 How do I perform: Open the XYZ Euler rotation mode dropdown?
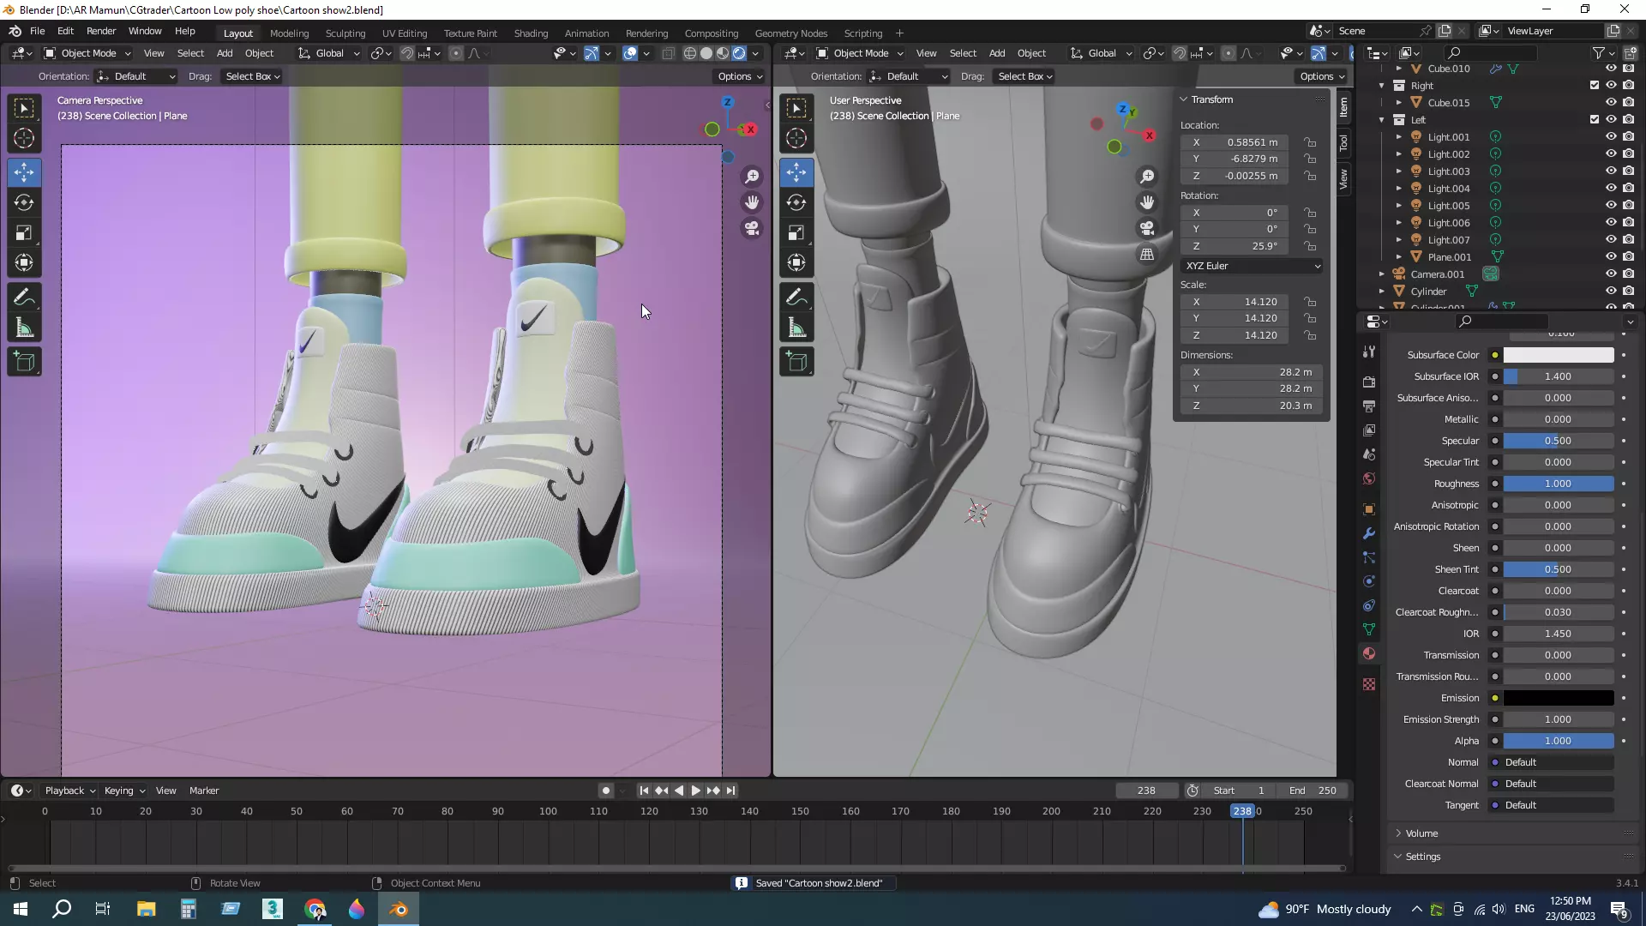[x=1252, y=266]
